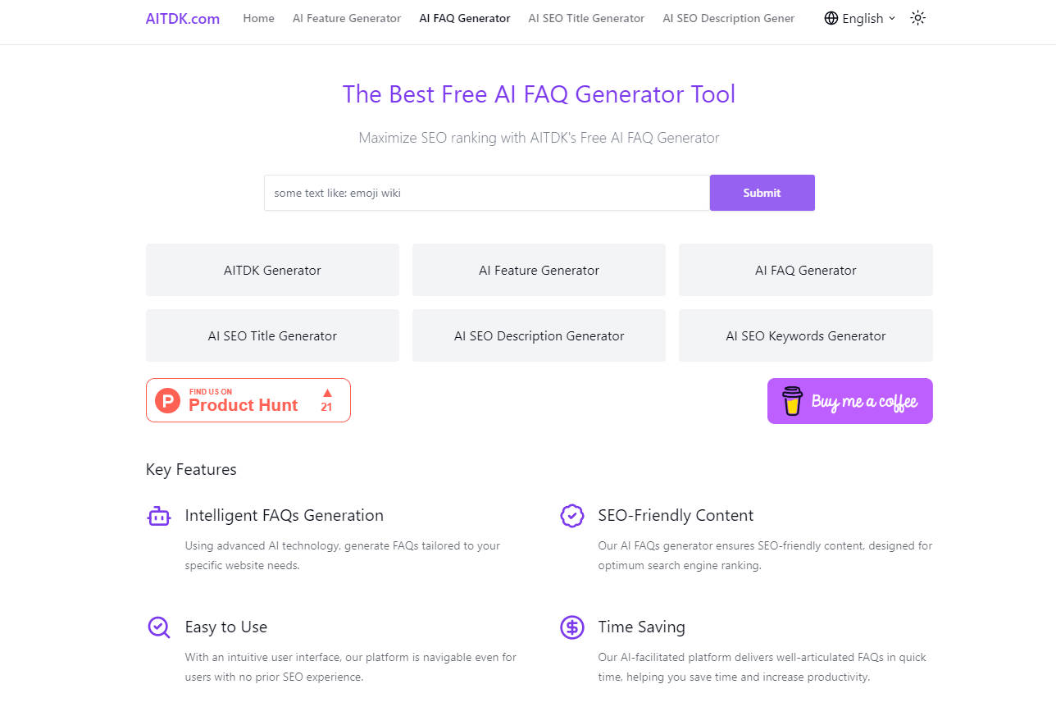Click the robot icon by Intelligent FAQs Generation

tap(159, 516)
